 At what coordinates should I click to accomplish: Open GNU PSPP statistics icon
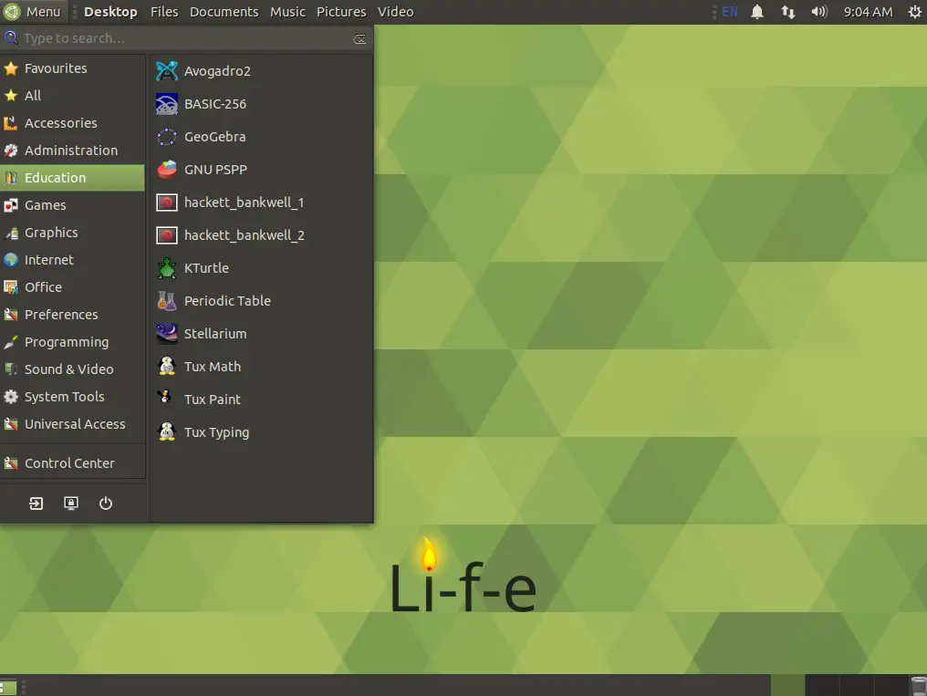click(167, 170)
